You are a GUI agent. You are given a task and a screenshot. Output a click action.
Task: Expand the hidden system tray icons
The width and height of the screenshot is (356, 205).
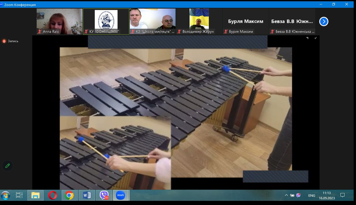(x=287, y=195)
